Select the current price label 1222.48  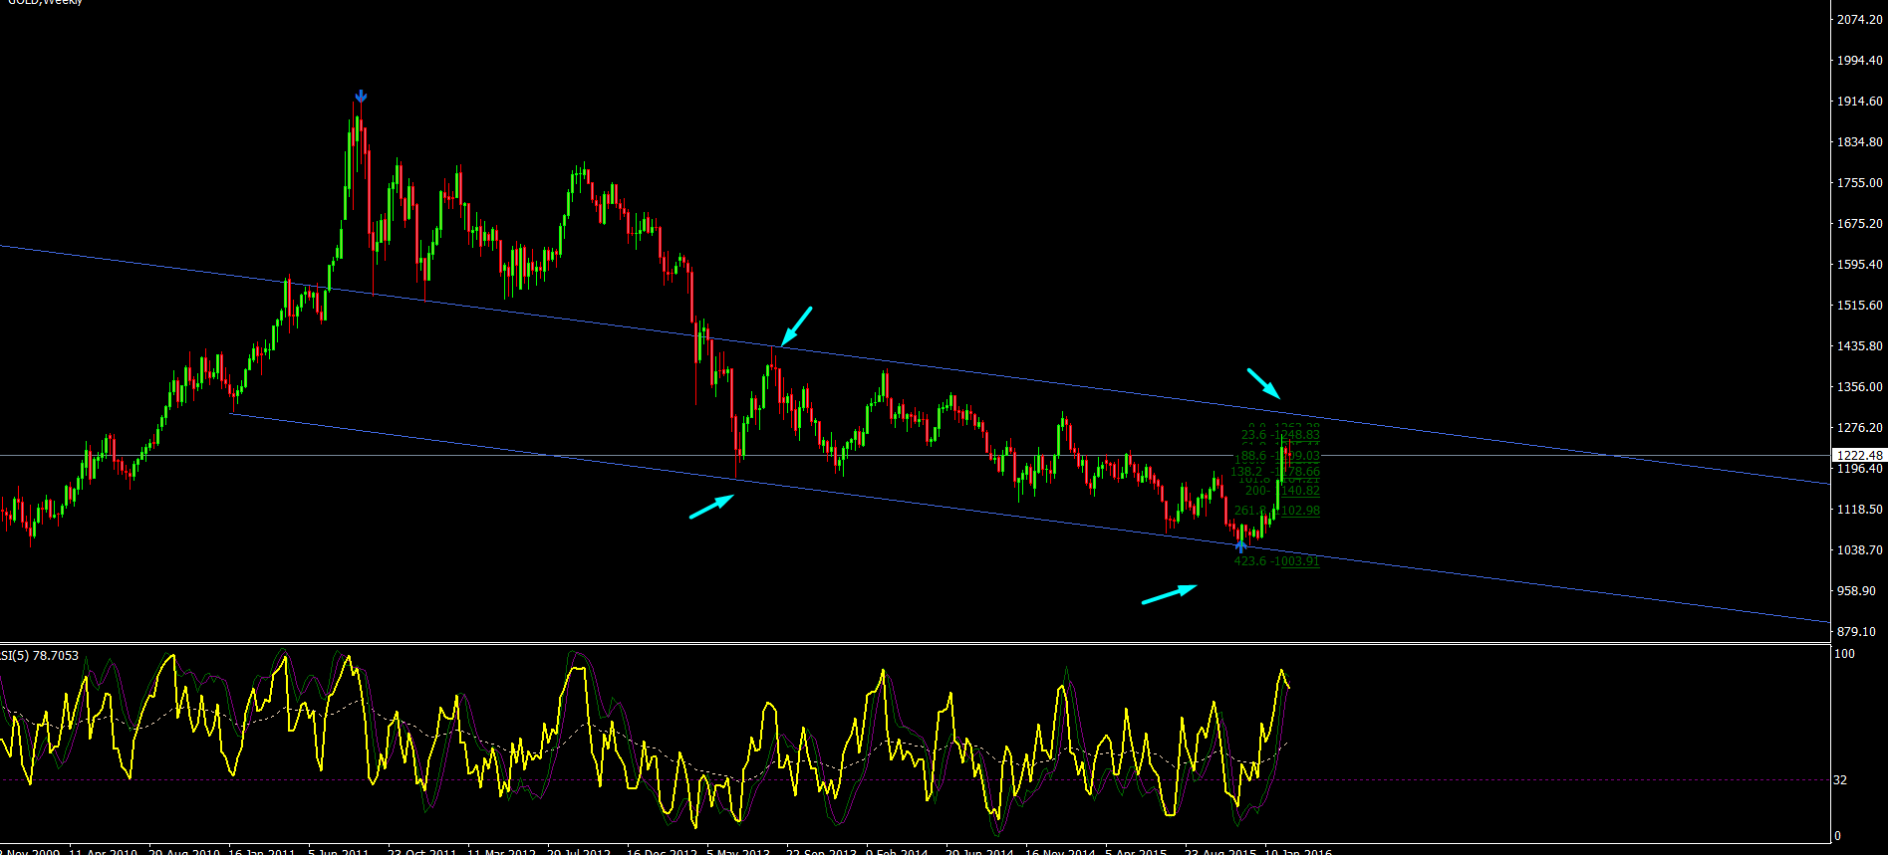(x=1859, y=456)
